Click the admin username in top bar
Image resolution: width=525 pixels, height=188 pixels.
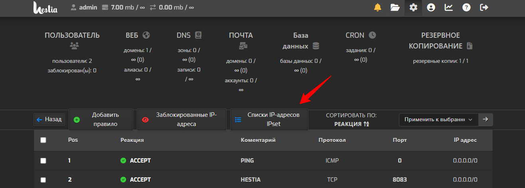pos(88,8)
